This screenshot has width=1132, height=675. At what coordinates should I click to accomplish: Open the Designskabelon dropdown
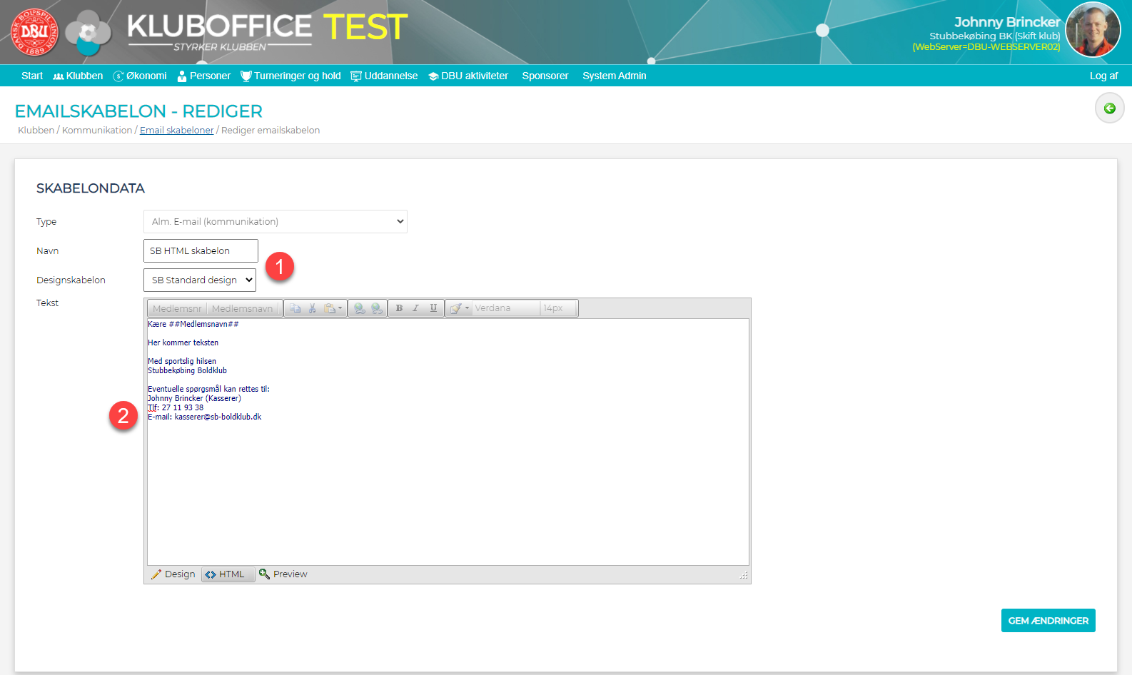tap(200, 280)
